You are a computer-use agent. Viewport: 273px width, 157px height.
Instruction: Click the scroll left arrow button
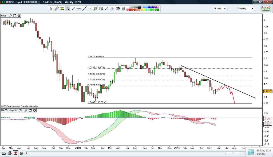coord(26,153)
